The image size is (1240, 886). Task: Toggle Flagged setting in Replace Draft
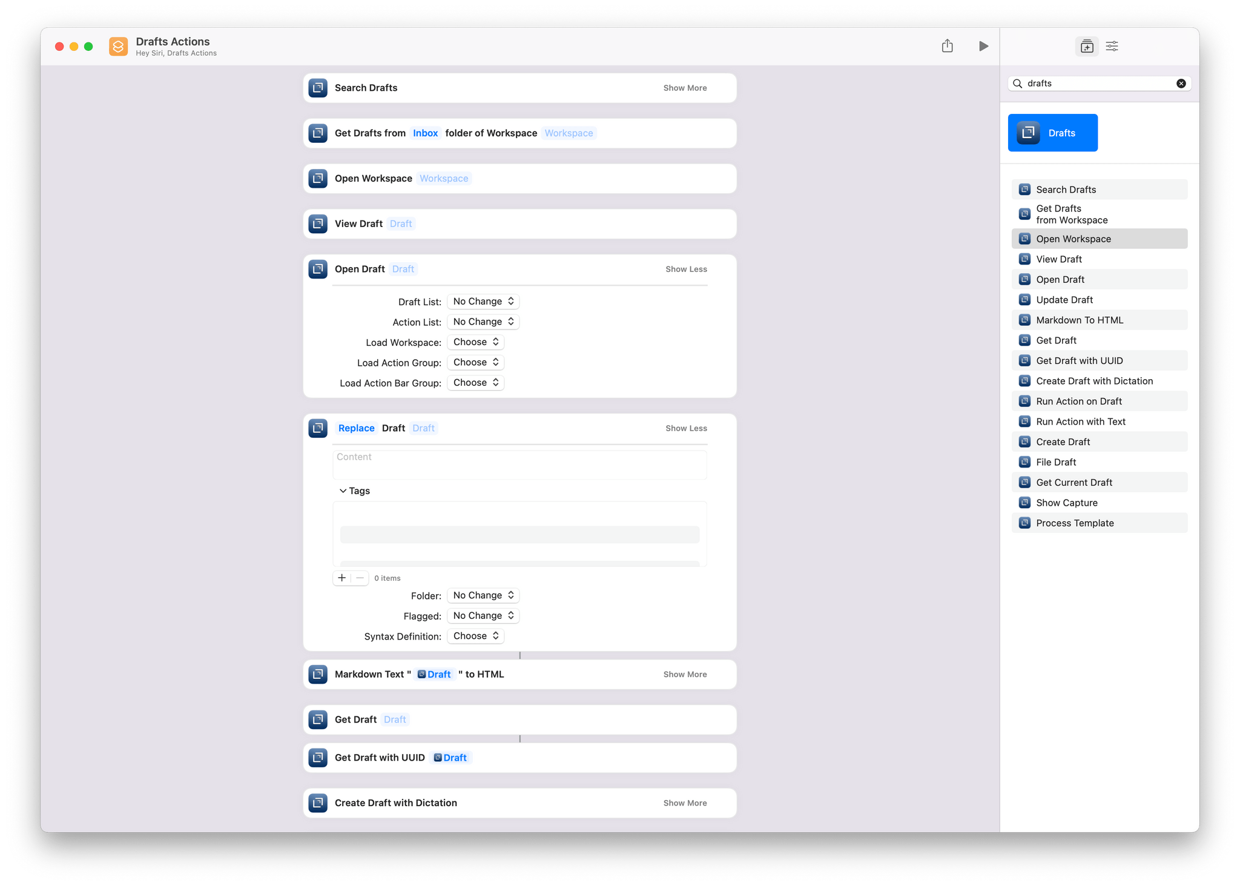(481, 615)
